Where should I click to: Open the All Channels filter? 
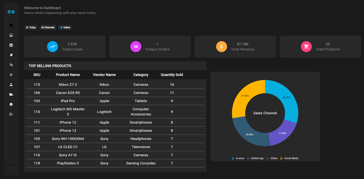click(x=47, y=27)
